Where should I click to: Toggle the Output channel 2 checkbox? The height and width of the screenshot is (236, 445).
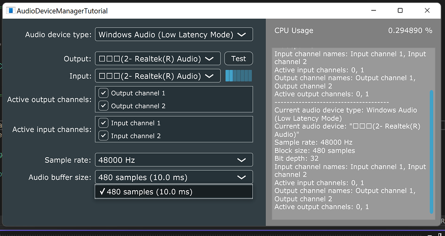click(x=103, y=106)
